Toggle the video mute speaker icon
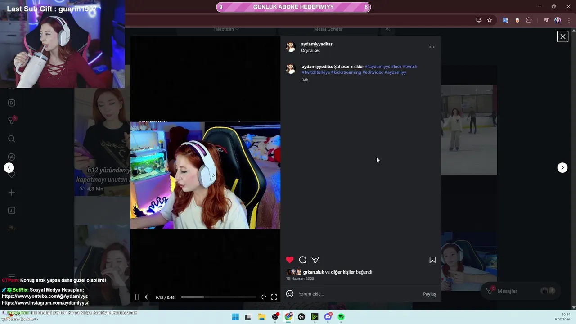The height and width of the screenshot is (324, 576). (x=147, y=297)
